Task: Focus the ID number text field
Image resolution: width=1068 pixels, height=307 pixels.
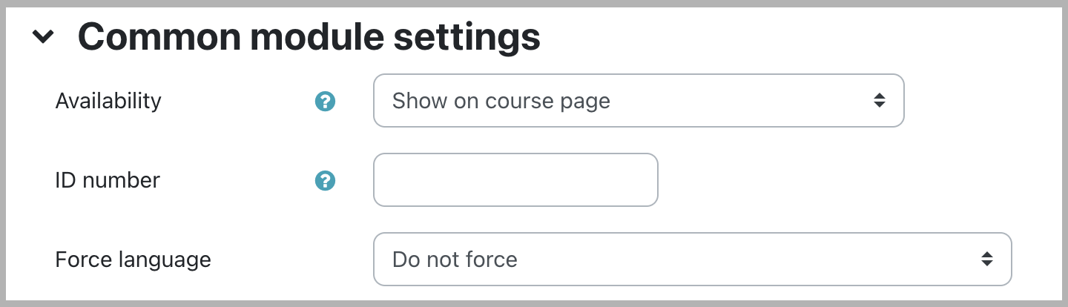Action: point(515,180)
